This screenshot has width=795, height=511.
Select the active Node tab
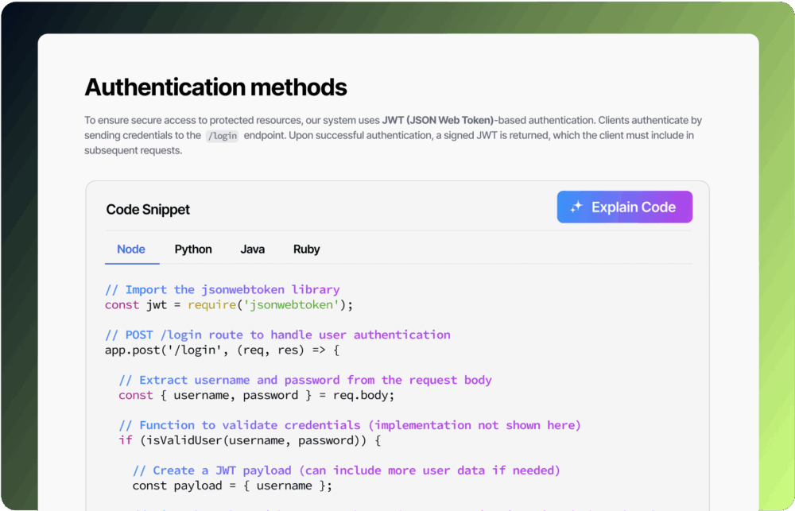[131, 249]
